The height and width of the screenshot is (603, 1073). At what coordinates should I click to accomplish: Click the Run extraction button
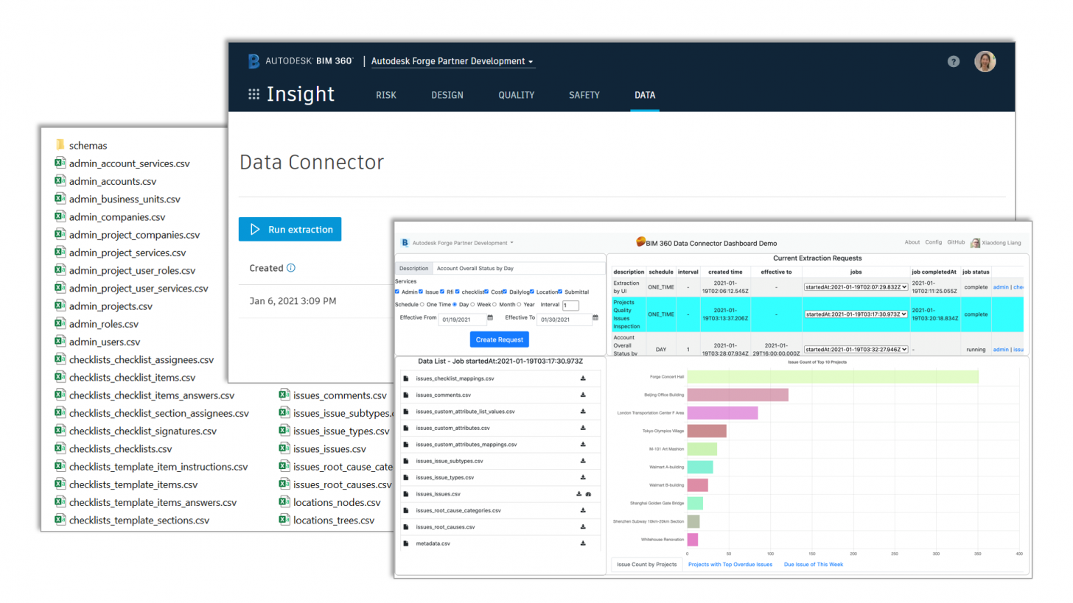pos(290,230)
